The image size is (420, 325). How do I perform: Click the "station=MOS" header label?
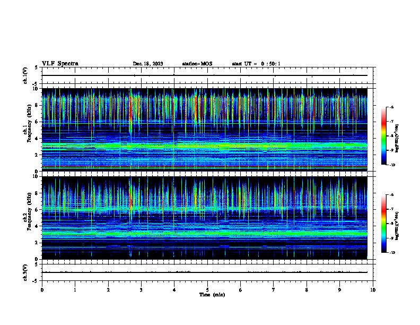pos(197,64)
